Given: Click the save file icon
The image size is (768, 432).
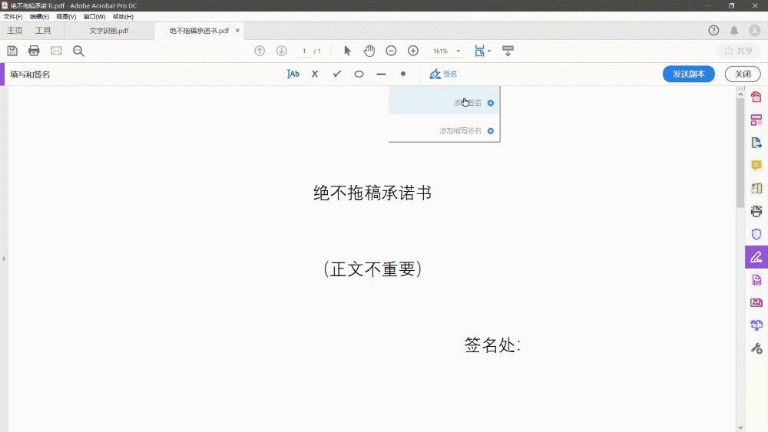Looking at the screenshot, I should (12, 51).
